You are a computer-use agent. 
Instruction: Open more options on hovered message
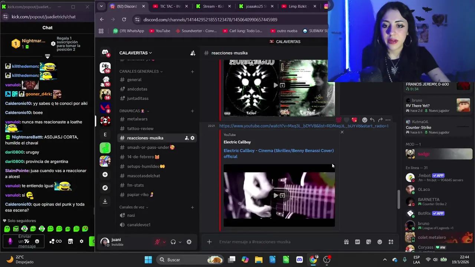coord(388,120)
